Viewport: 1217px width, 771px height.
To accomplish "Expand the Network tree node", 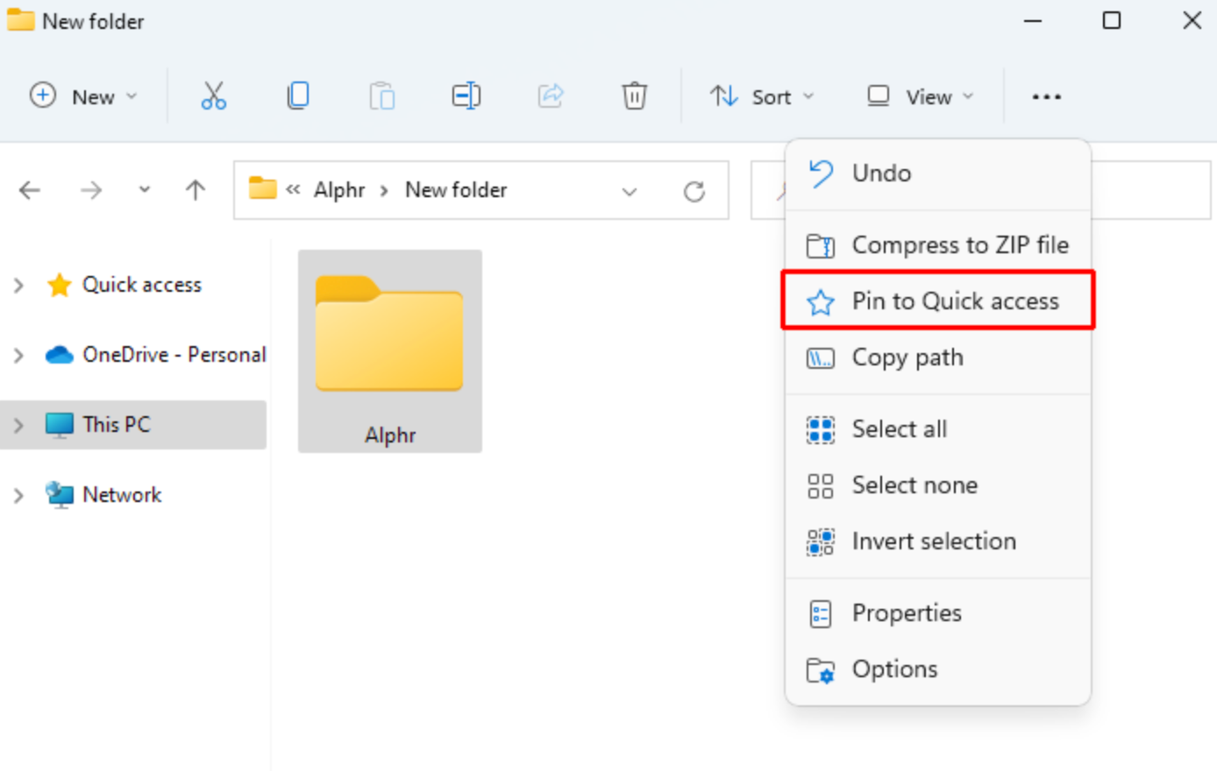I will coord(18,495).
